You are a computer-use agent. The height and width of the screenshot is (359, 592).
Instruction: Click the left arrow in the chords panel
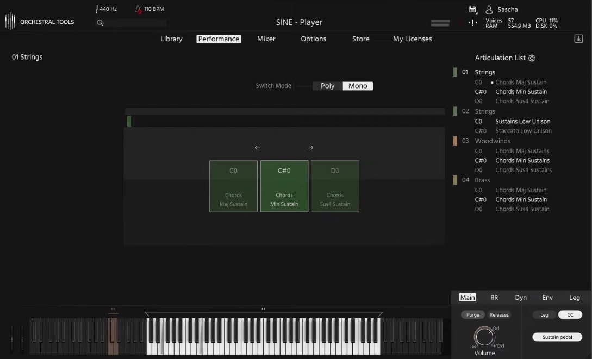click(257, 147)
